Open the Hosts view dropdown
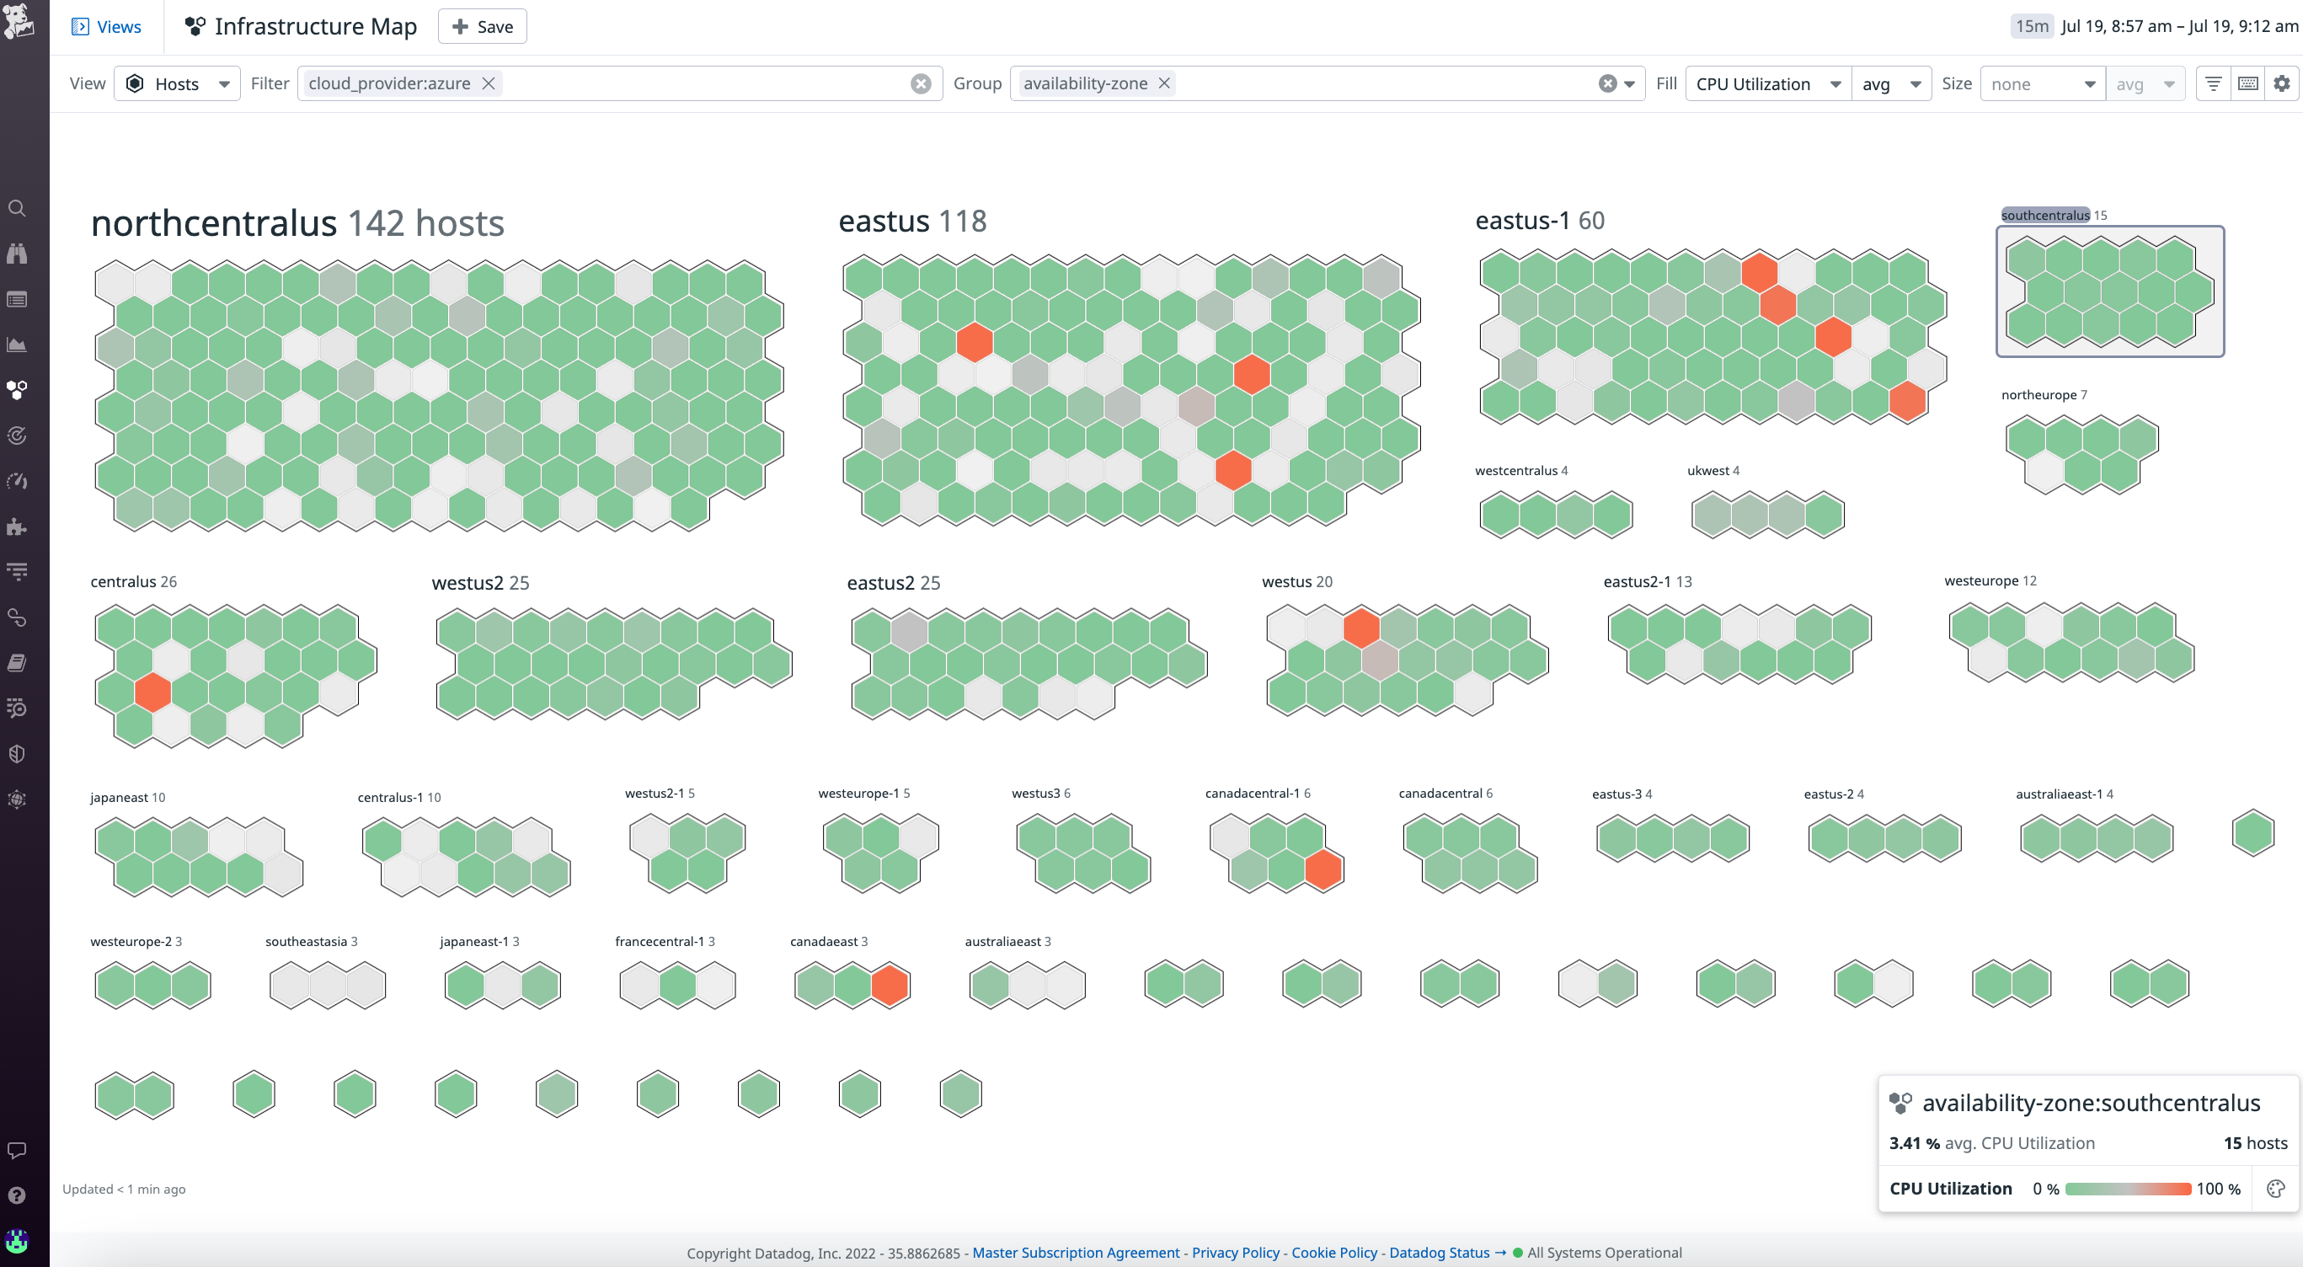Screen dimensions: 2303x1267 [x=177, y=83]
